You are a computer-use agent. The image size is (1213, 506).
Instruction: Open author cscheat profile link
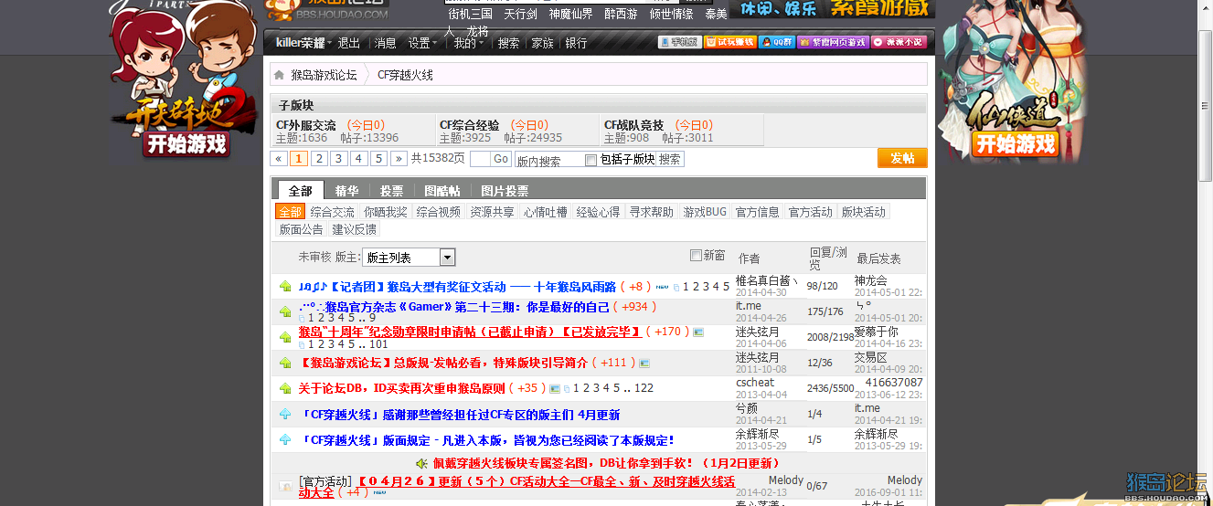(755, 383)
